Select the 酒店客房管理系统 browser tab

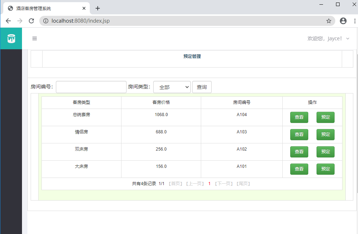tap(47, 8)
